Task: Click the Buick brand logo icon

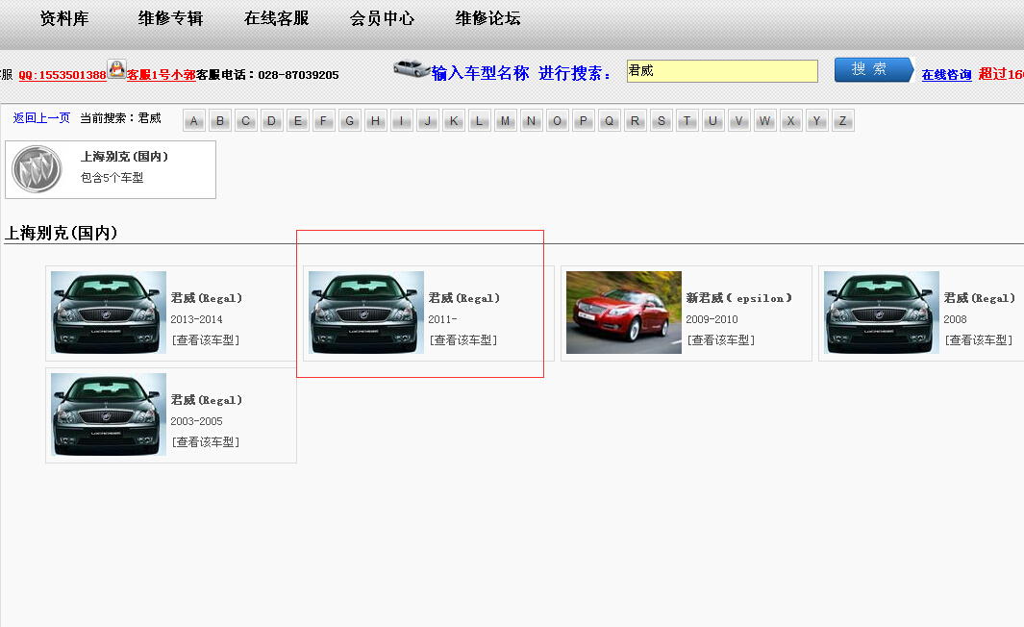Action: click(37, 170)
